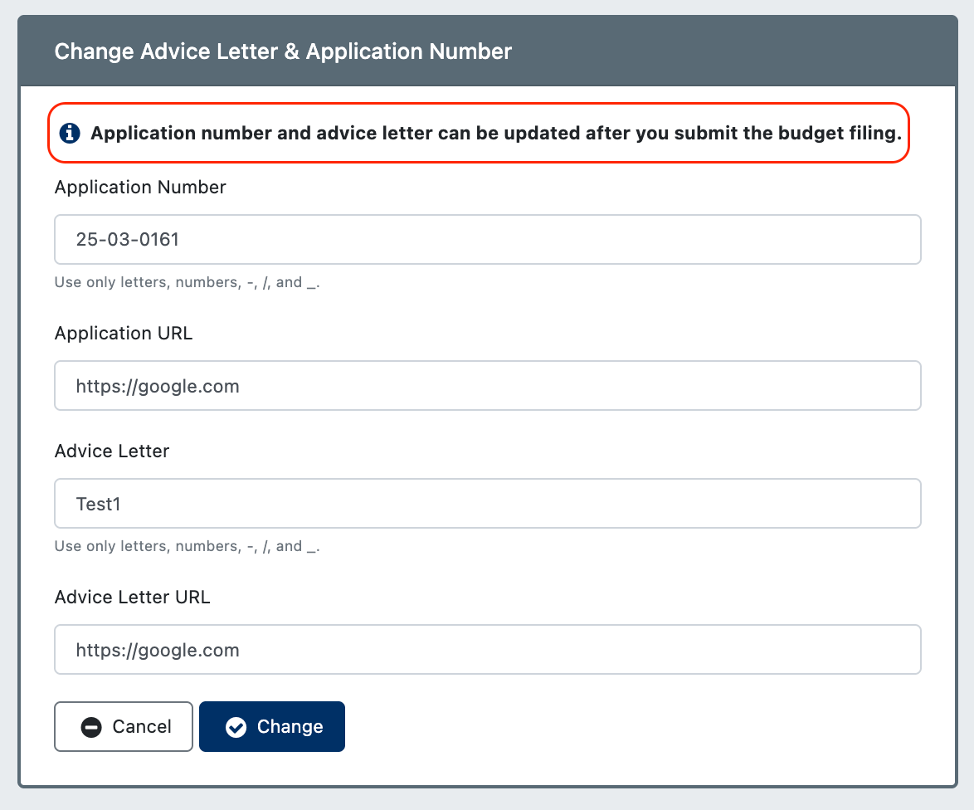The image size is (974, 810).
Task: Place cursor on 25-03-0161 value text
Action: point(127,240)
